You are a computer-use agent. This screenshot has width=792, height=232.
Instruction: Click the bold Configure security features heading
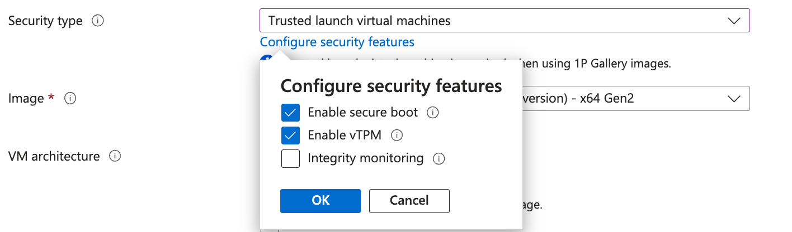391,86
